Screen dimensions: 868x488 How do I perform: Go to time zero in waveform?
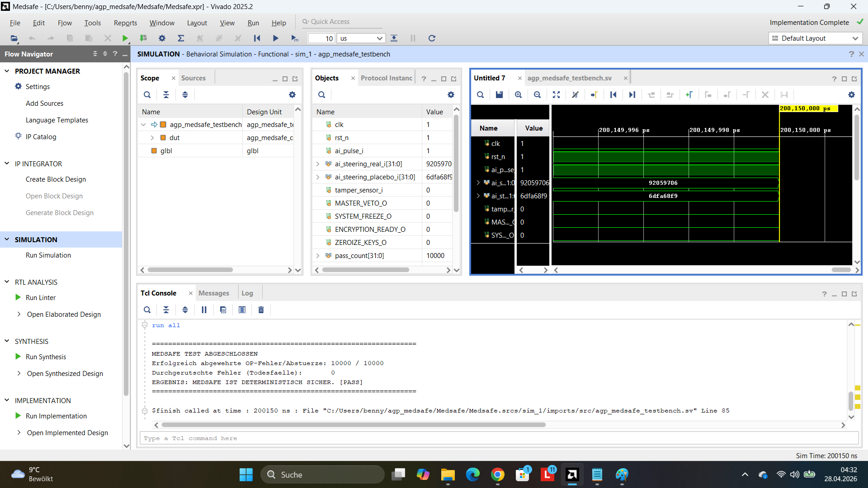point(613,95)
